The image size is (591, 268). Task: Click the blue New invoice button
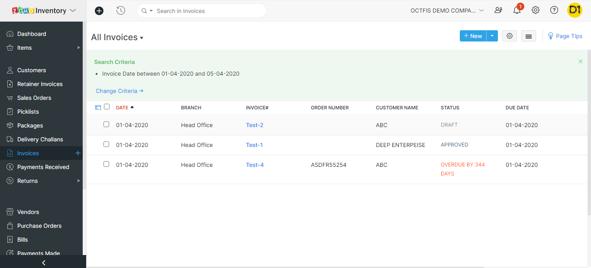tap(473, 36)
